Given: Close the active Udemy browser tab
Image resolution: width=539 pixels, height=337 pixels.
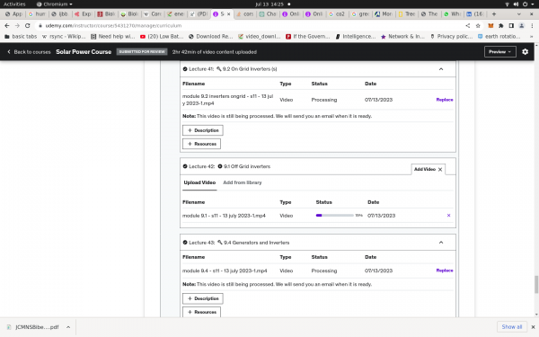Looking at the screenshot, I should coord(228,14).
